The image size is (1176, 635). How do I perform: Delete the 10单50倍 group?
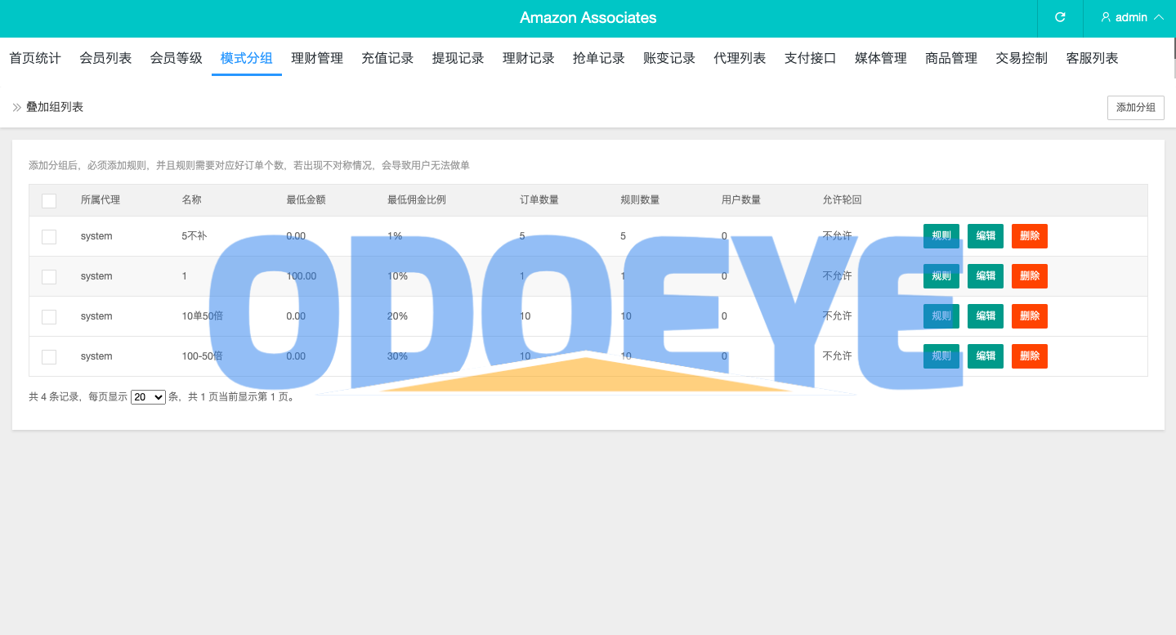1029,316
